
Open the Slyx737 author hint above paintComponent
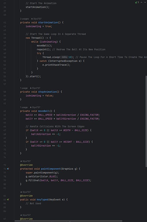point(25,161)
